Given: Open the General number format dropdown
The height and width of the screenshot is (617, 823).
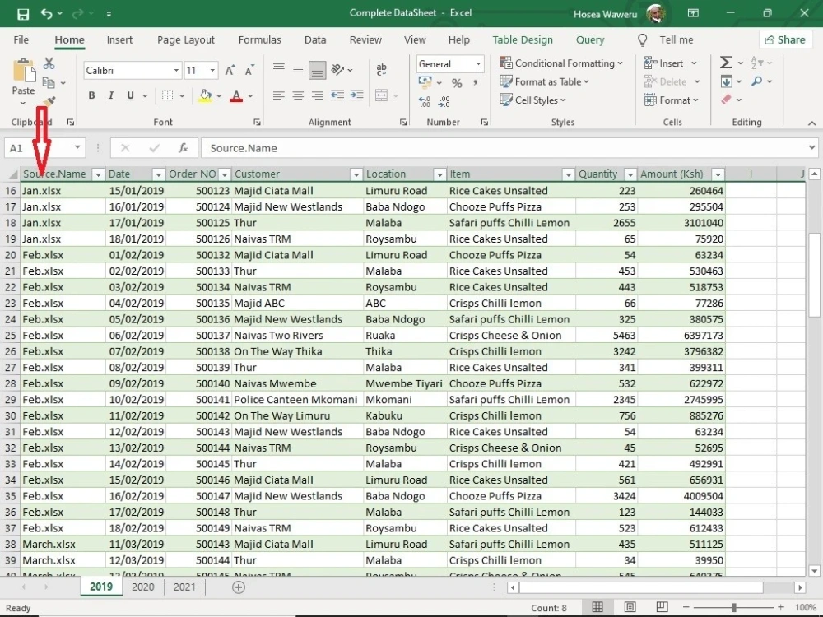Looking at the screenshot, I should pyautogui.click(x=478, y=64).
